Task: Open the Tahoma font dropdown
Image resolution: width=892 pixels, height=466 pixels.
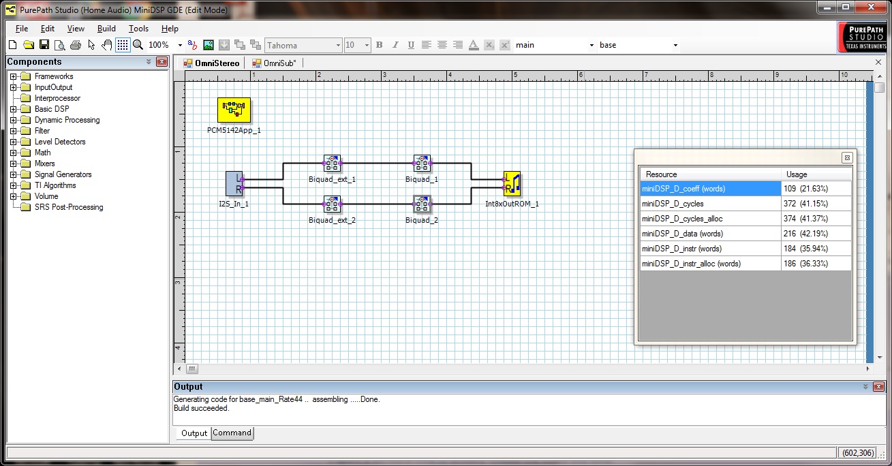Action: (338, 45)
